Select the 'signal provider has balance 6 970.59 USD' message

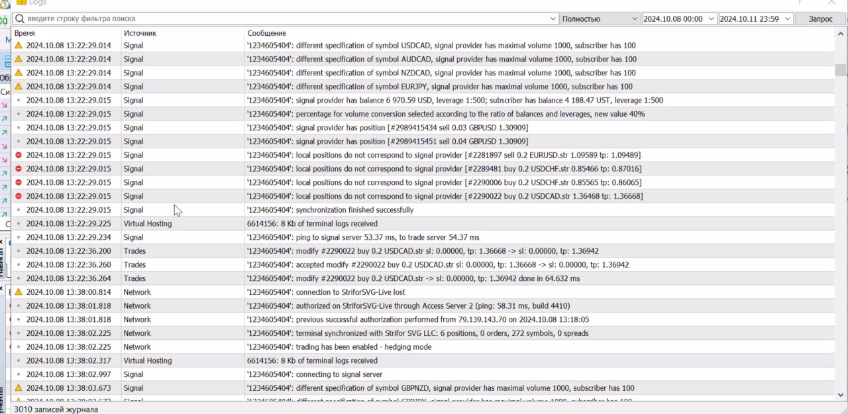pyautogui.click(x=455, y=101)
